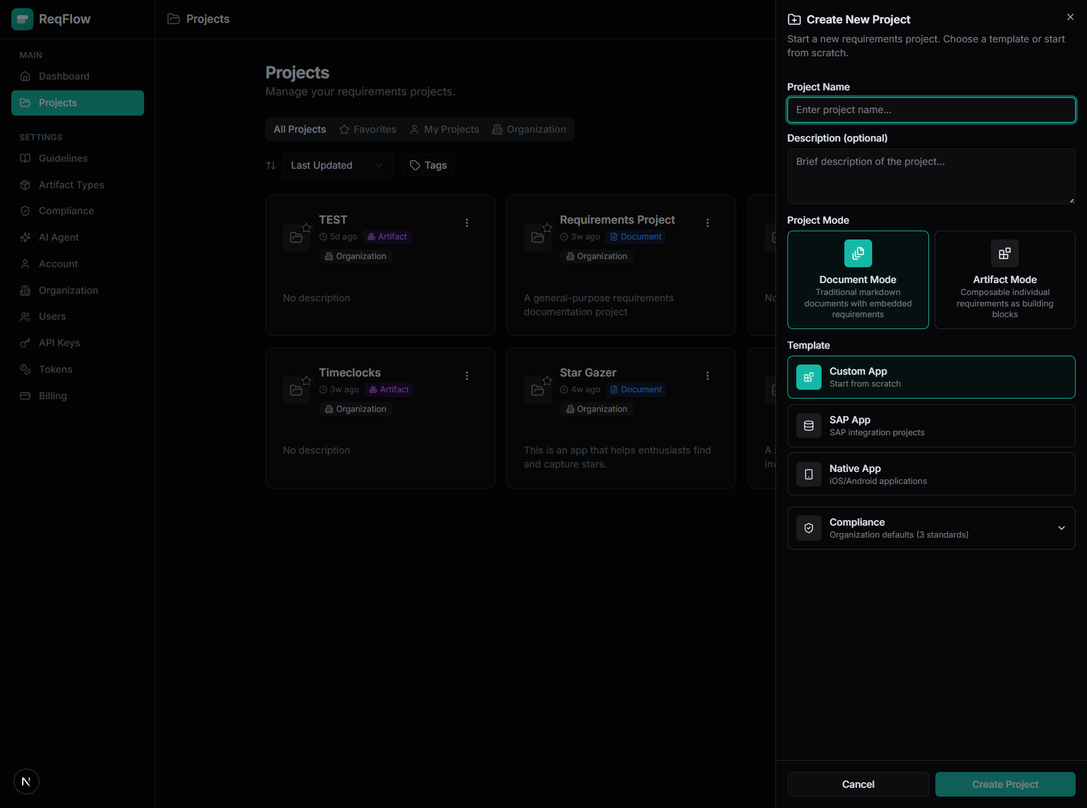Screen dimensions: 1087x808
Task: Click the Create Project button
Action: click(1004, 784)
